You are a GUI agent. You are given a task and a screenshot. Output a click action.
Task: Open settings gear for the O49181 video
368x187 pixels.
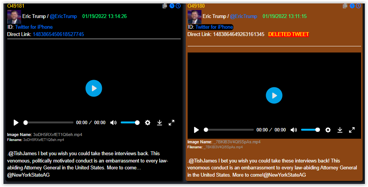pos(148,123)
